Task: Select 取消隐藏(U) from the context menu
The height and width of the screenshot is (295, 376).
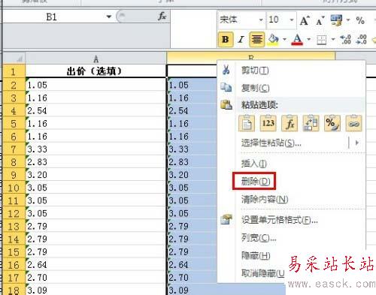Action: (x=263, y=273)
